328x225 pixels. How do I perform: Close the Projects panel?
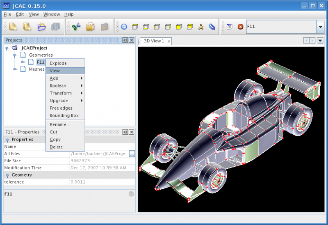[131, 40]
